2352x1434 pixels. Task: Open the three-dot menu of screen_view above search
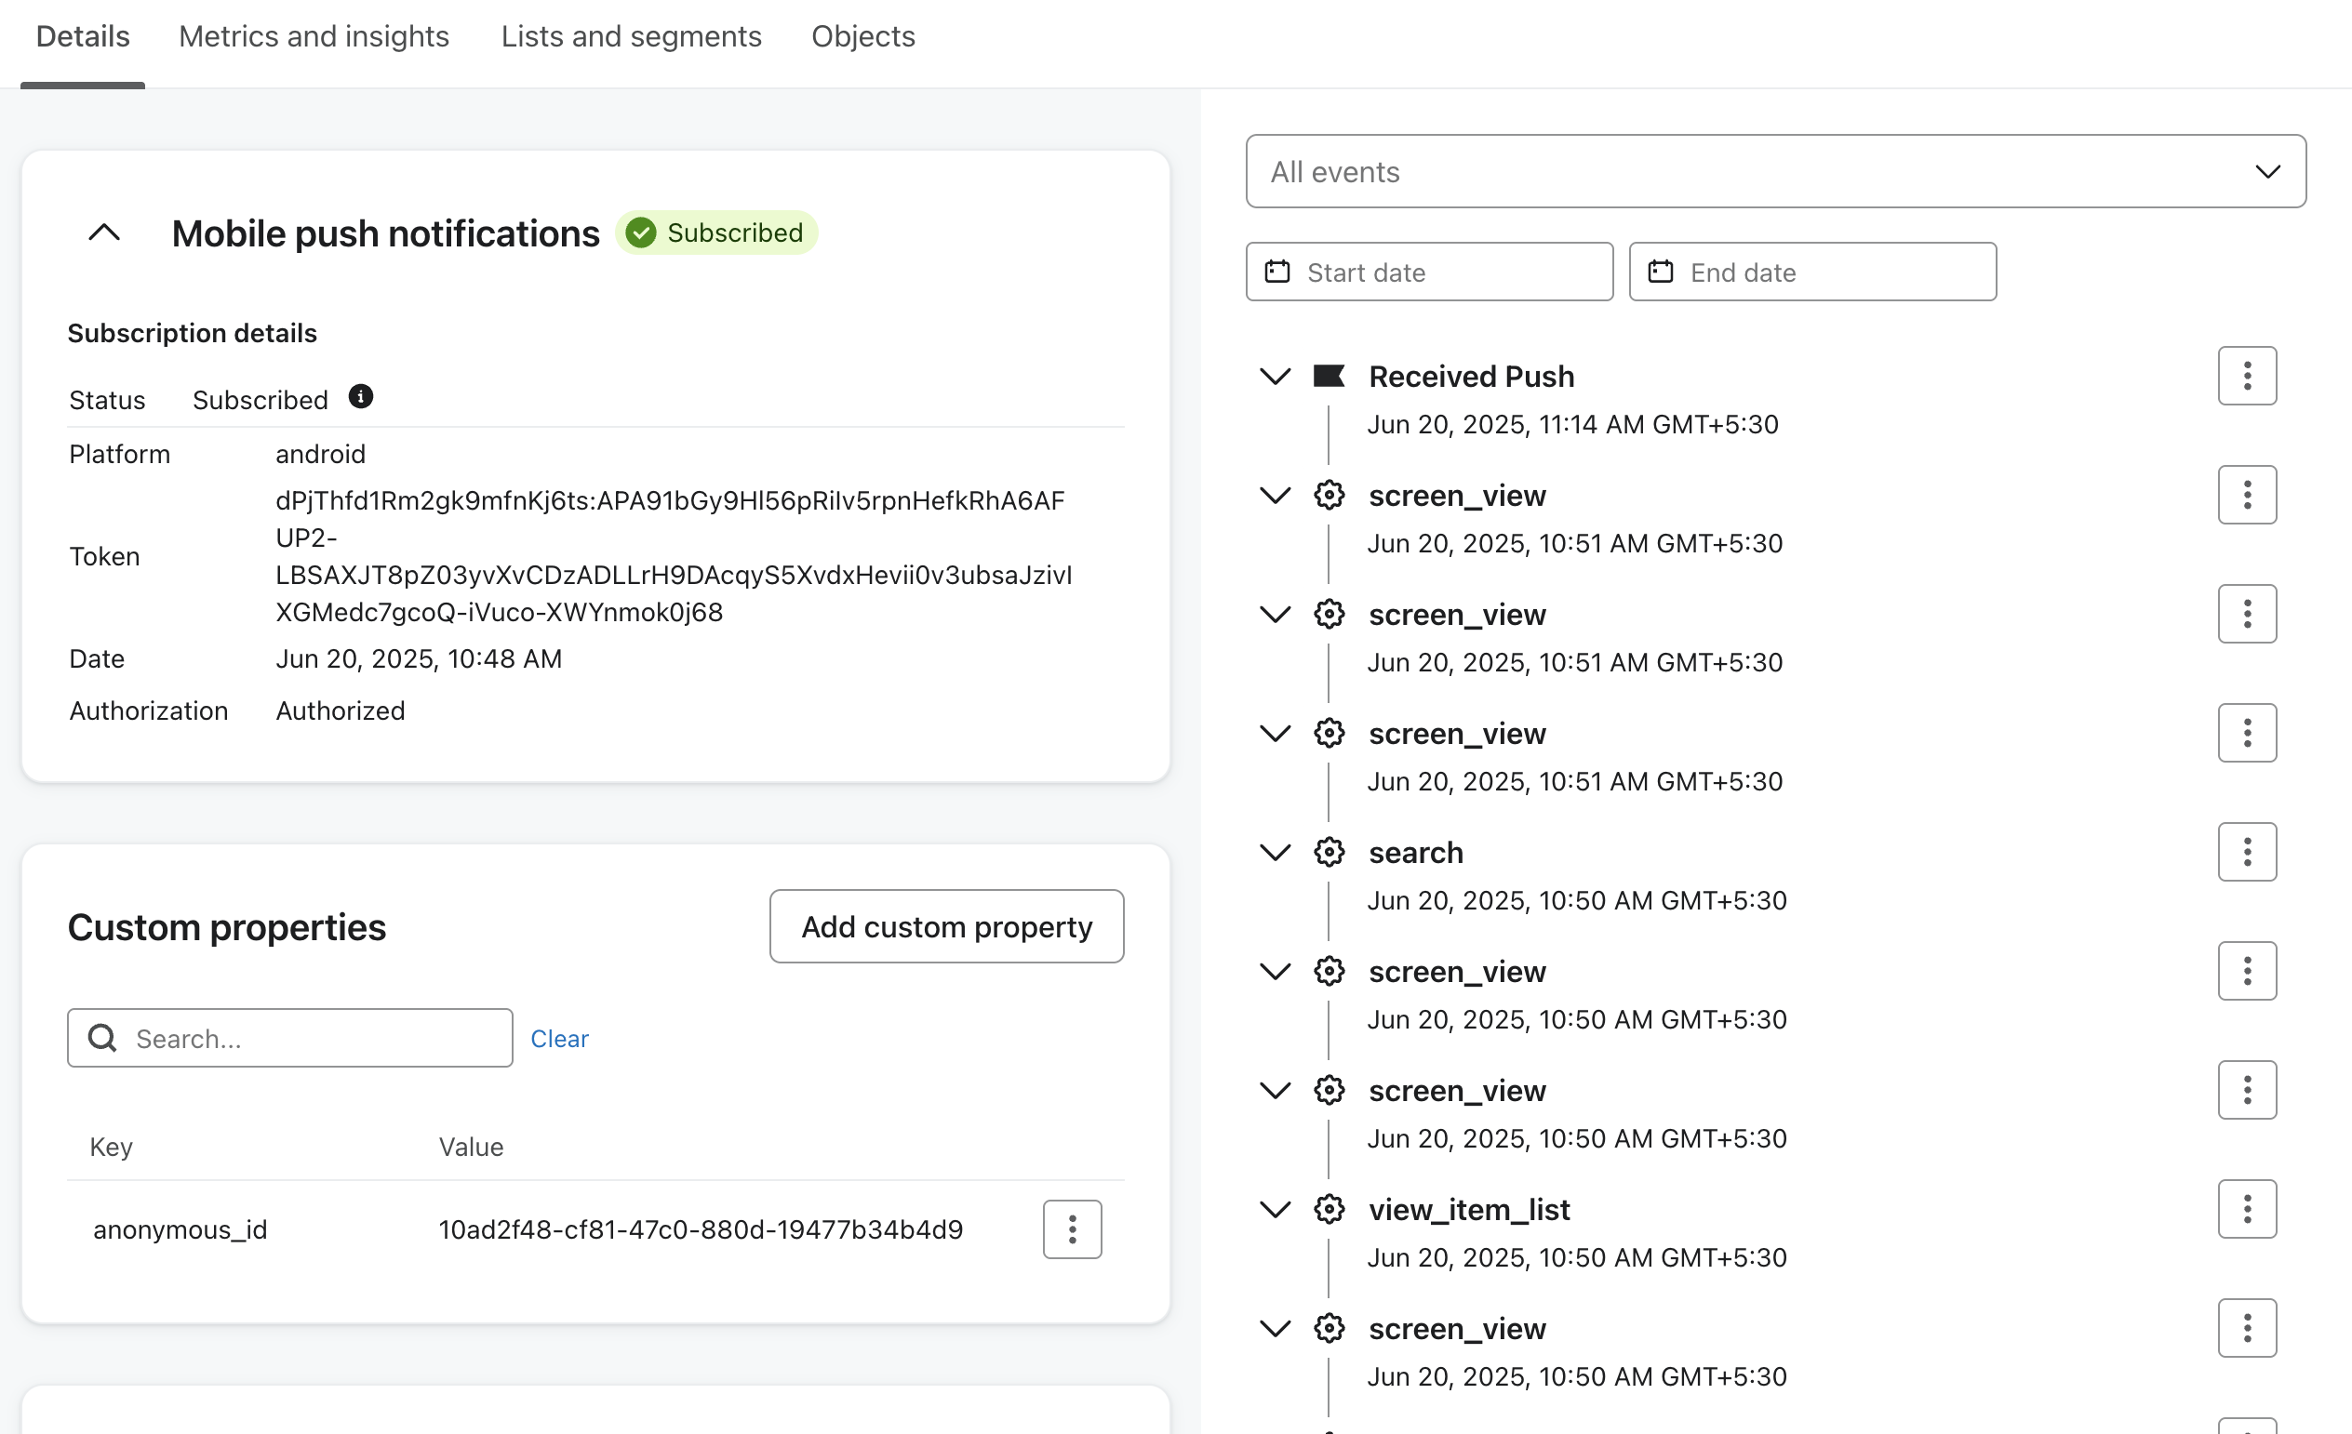click(2247, 733)
